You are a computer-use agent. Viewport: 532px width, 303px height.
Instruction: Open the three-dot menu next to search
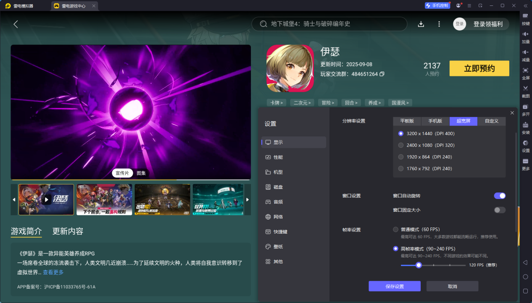(x=439, y=24)
